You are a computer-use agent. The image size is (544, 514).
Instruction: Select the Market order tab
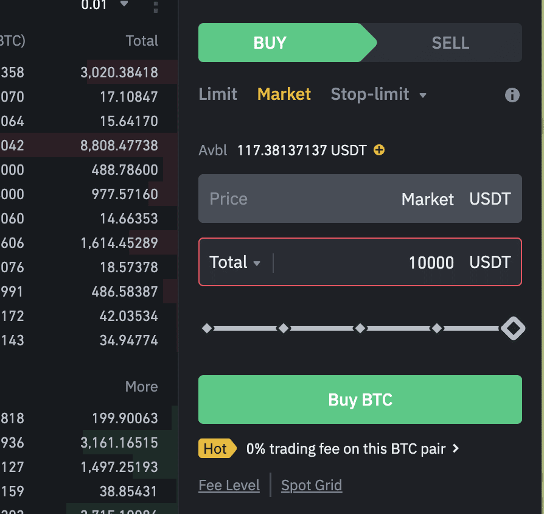pyautogui.click(x=284, y=94)
